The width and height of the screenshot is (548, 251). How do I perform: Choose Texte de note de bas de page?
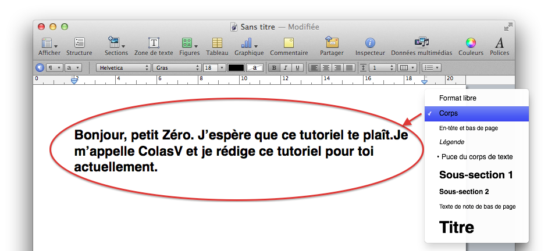click(x=476, y=207)
